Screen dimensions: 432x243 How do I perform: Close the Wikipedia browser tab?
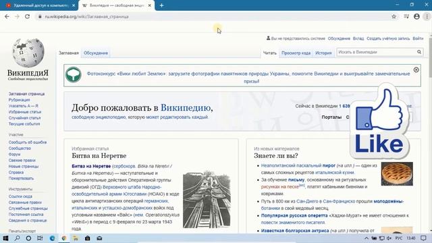point(150,5)
